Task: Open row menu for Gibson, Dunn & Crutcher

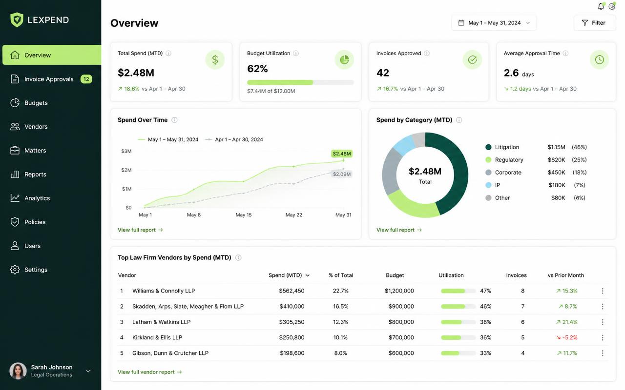Action: point(603,353)
